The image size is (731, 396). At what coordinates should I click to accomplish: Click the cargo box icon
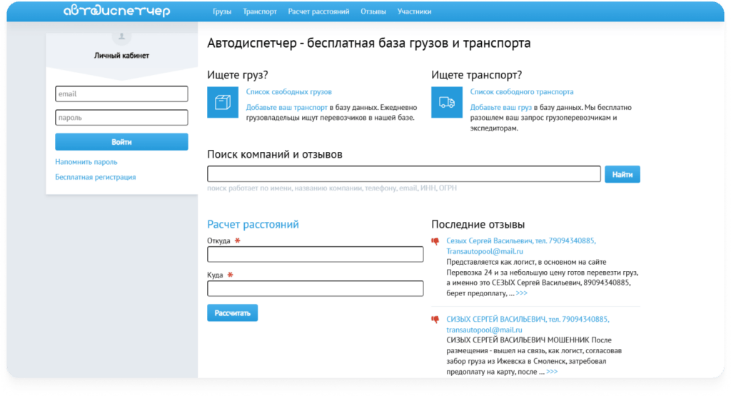(223, 102)
